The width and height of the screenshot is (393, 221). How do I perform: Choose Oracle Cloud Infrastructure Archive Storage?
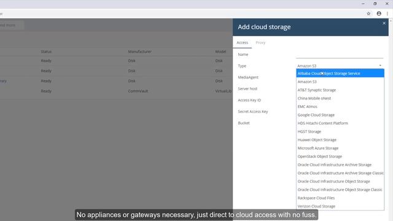pyautogui.click(x=340, y=165)
